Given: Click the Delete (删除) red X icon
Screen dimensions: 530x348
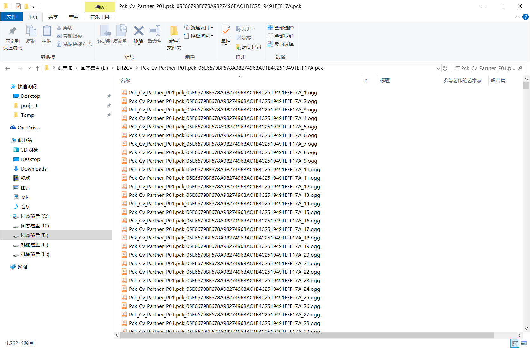Looking at the screenshot, I should coord(139,31).
